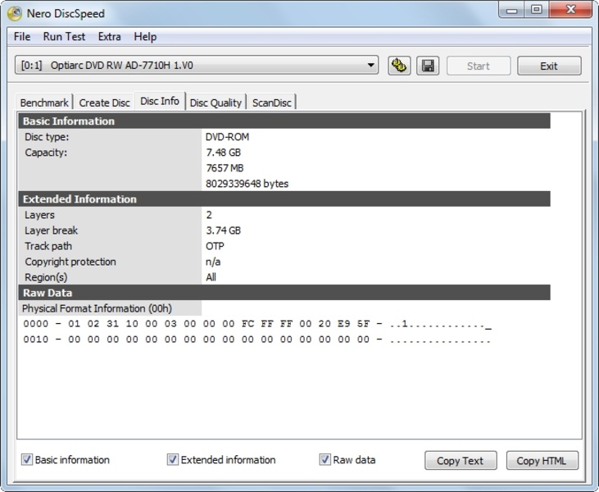This screenshot has width=599, height=492.
Task: Click the Physical Format Information (00h) label
Action: pos(97,308)
